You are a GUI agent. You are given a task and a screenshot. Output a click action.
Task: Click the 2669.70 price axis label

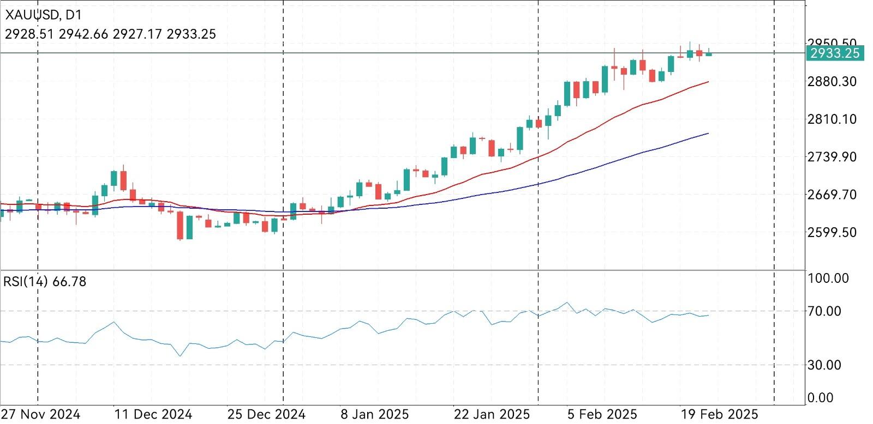[832, 195]
